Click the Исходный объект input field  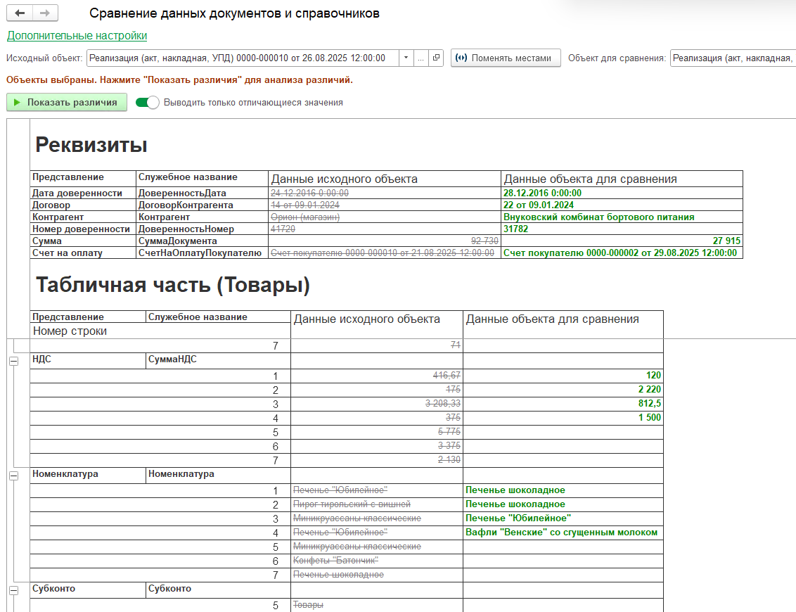point(243,58)
